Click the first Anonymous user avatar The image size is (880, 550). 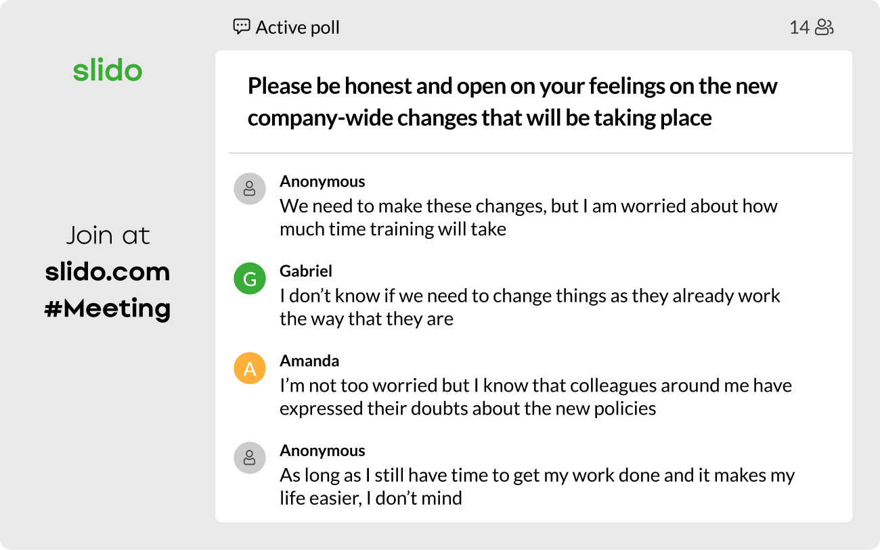point(249,189)
